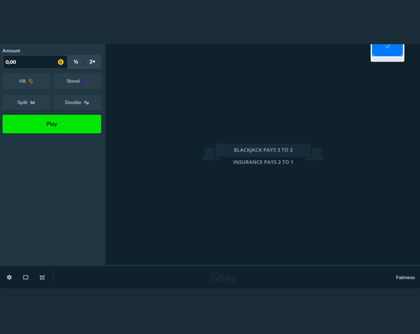Click the coins icon beside Double
420x334 pixels.
click(x=87, y=103)
